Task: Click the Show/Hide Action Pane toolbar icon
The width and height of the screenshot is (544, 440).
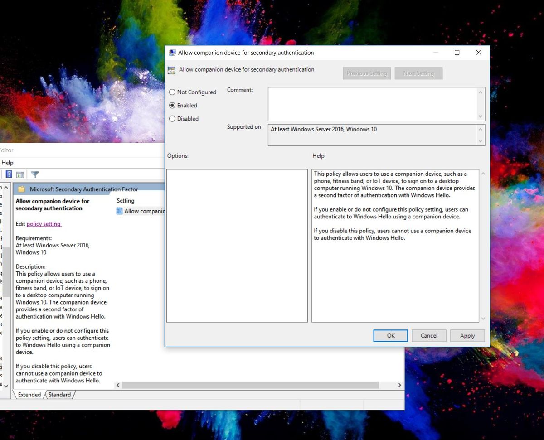Action: [20, 174]
